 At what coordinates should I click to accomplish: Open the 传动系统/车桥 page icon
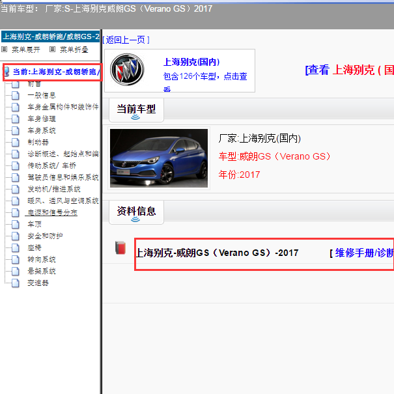point(16,165)
